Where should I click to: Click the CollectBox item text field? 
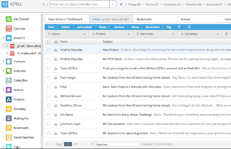tap(80, 4)
